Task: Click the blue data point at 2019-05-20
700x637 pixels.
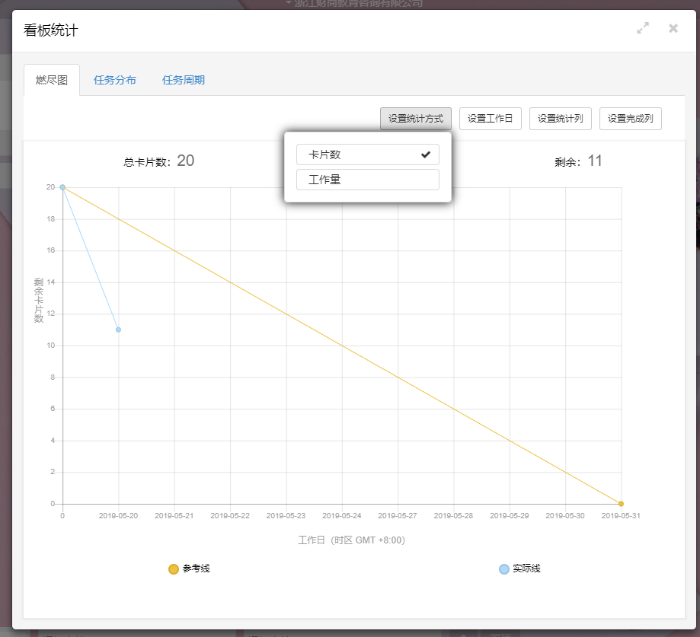Action: click(x=118, y=330)
